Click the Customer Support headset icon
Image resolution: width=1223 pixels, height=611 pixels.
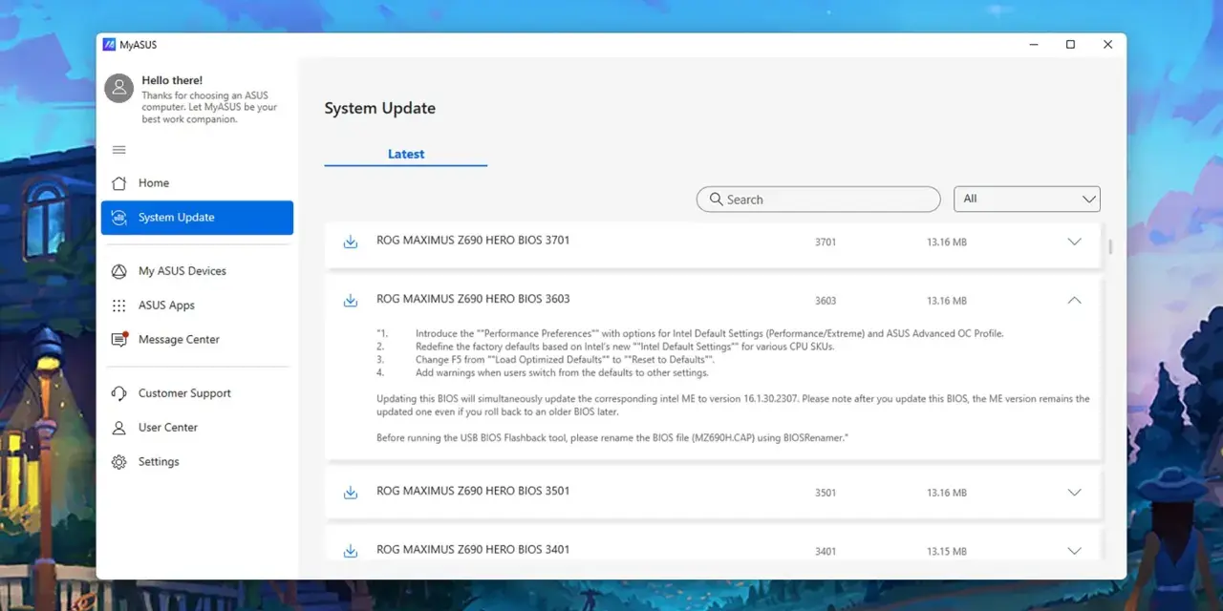click(x=119, y=393)
